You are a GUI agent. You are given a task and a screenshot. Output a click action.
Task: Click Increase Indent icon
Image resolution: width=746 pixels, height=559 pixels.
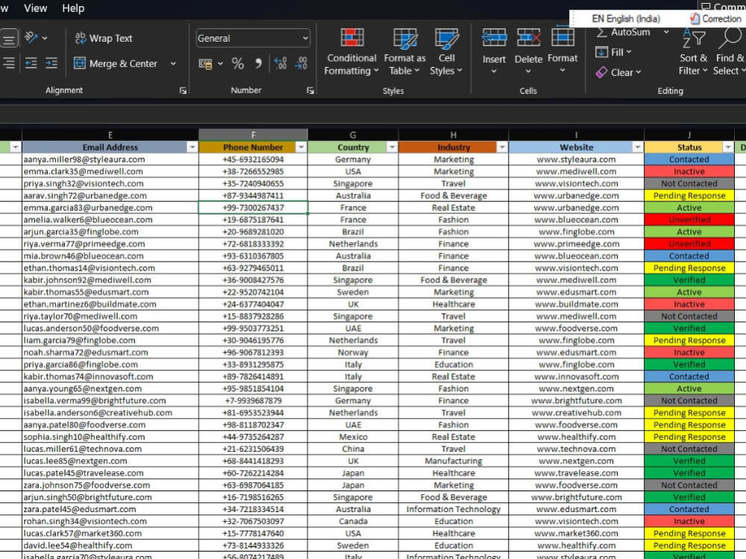click(51, 63)
